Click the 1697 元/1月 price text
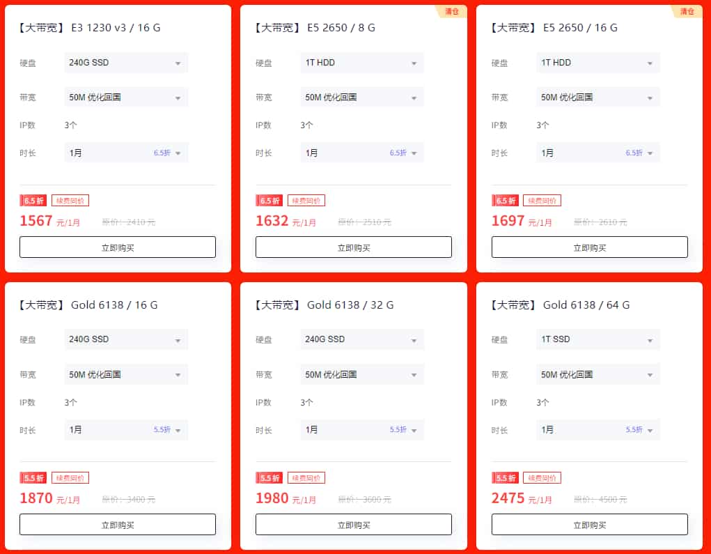The image size is (711, 554). tap(522, 222)
